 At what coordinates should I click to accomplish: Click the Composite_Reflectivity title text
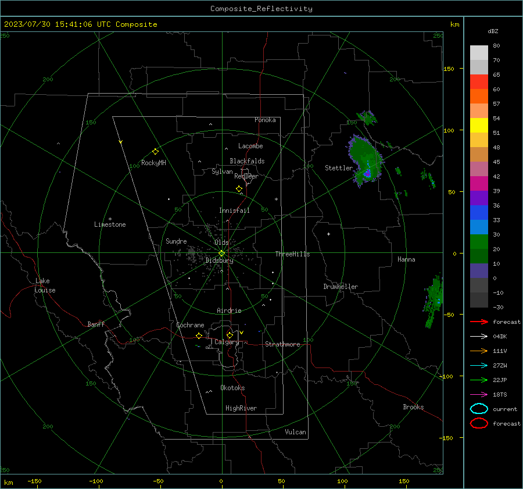(261, 9)
